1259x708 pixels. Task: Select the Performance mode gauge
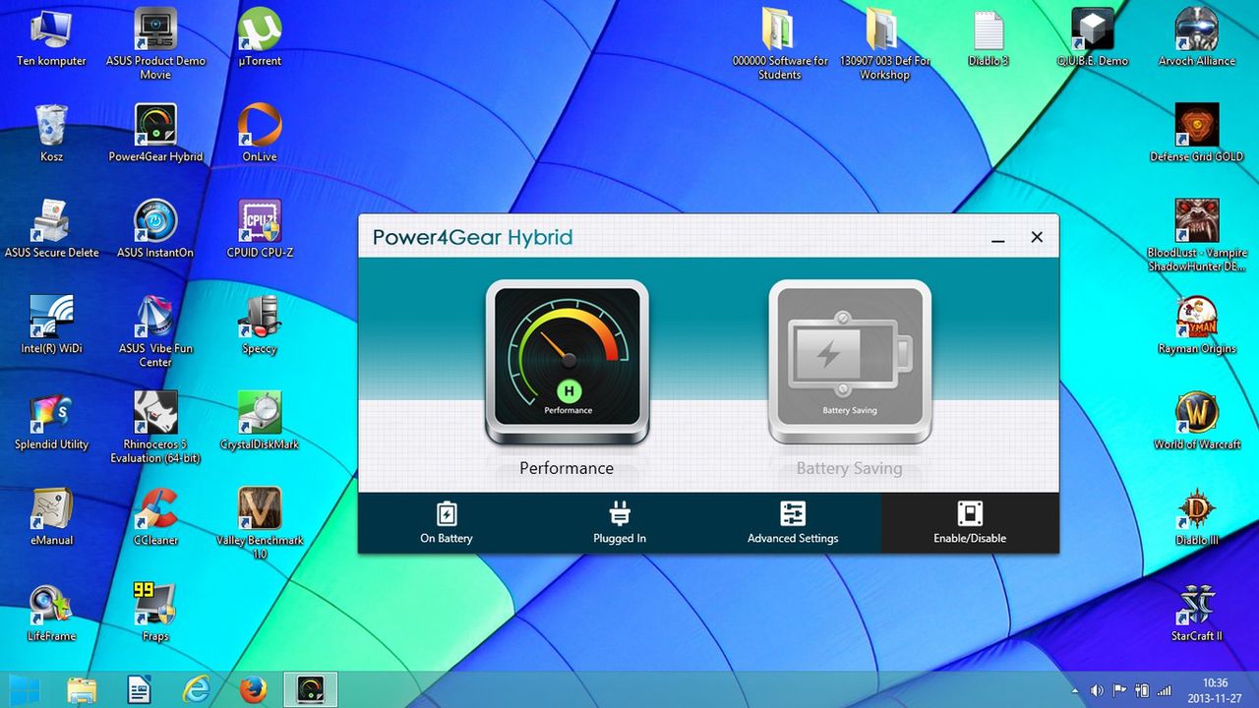tap(567, 363)
